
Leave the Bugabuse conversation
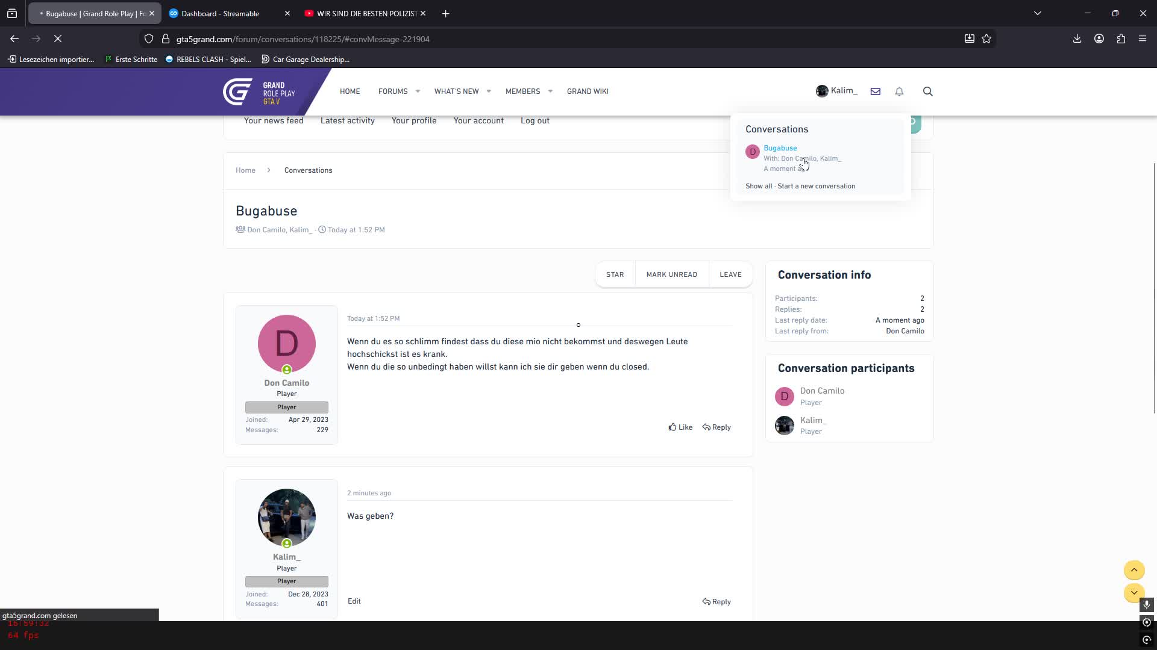tap(730, 274)
